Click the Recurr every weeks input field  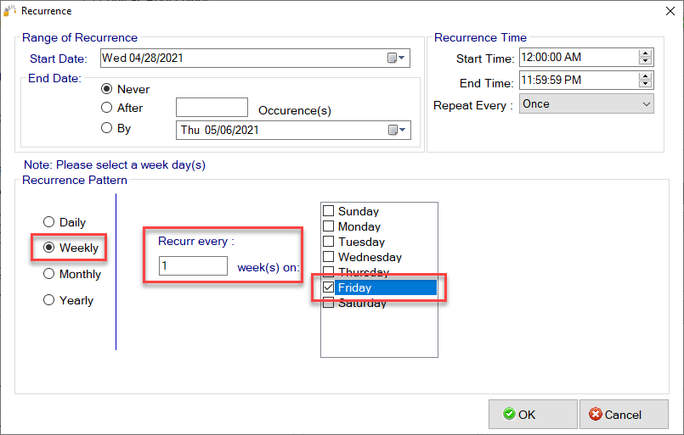tap(193, 266)
